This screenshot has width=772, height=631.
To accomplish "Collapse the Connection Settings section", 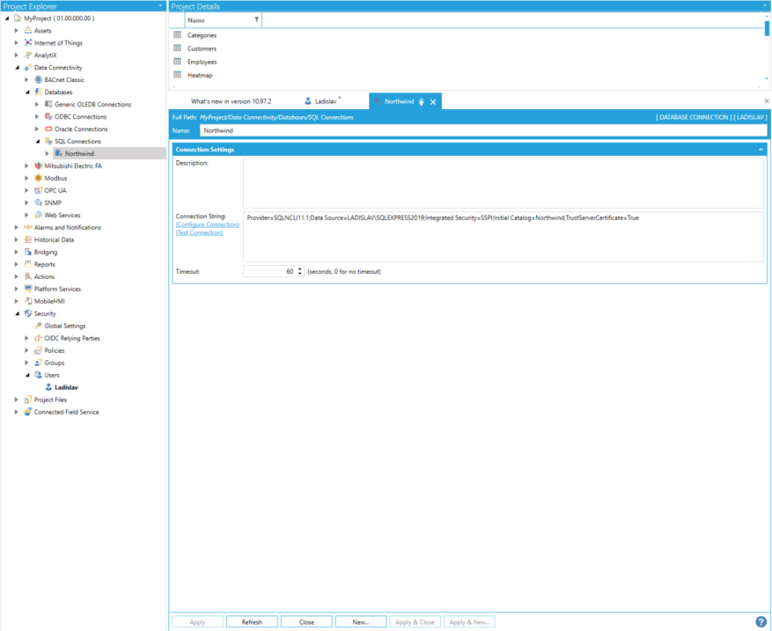I will click(x=761, y=150).
